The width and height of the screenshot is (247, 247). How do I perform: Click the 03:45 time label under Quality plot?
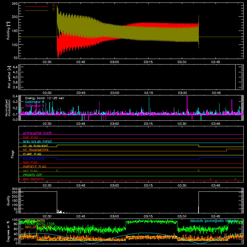pos(216,216)
